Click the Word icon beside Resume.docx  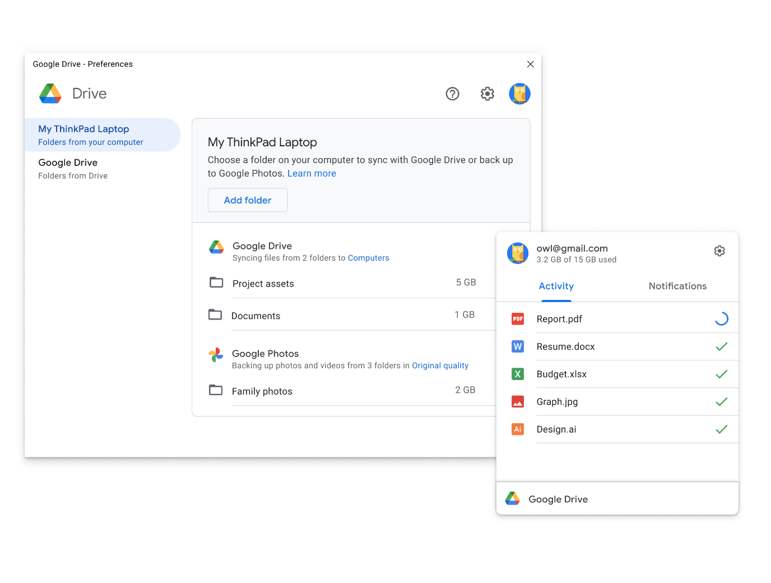click(x=518, y=346)
